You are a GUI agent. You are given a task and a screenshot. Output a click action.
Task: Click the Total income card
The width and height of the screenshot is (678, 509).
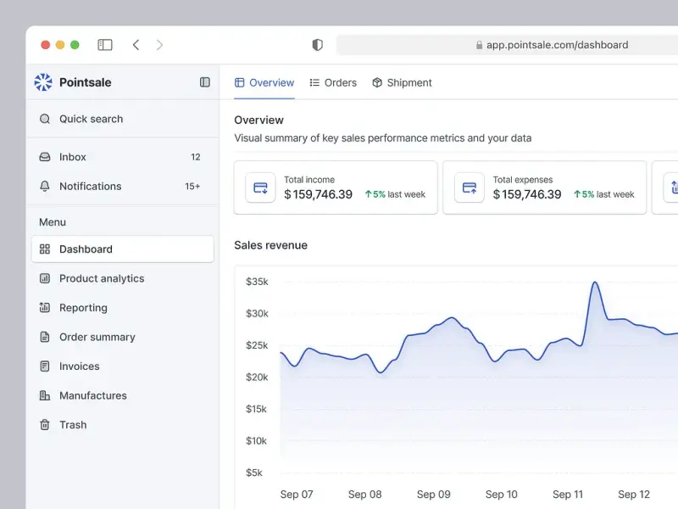(336, 187)
